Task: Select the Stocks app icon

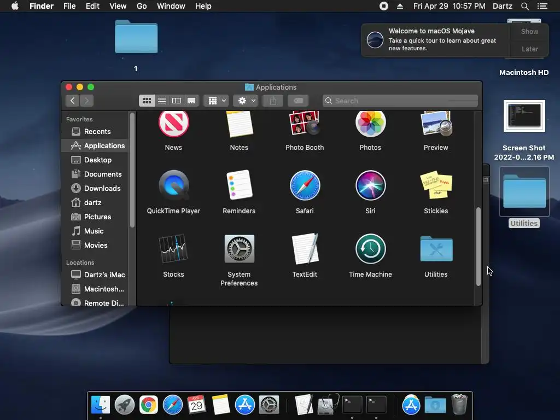Action: coord(173,249)
